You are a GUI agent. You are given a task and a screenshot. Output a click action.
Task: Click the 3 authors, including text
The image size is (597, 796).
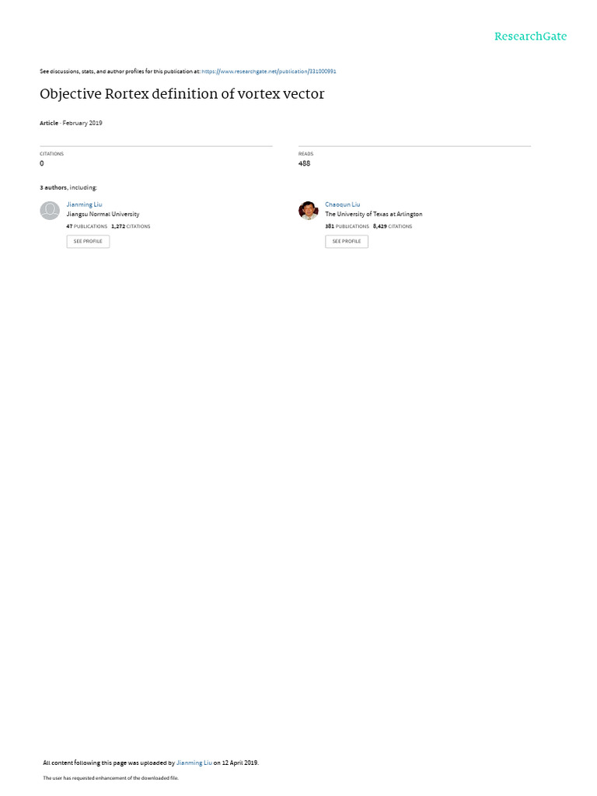[x=68, y=188]
